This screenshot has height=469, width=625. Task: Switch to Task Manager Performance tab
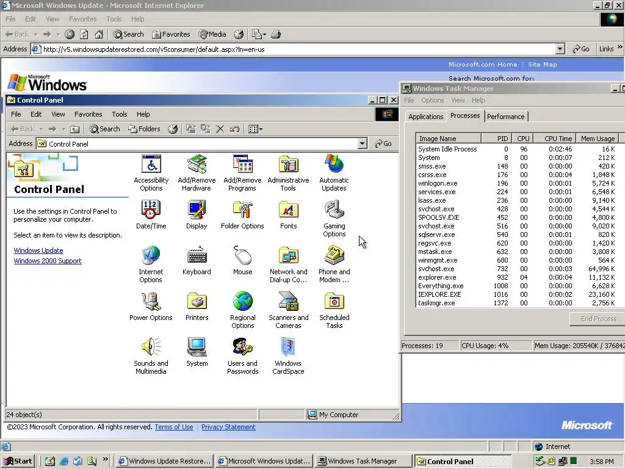(506, 117)
